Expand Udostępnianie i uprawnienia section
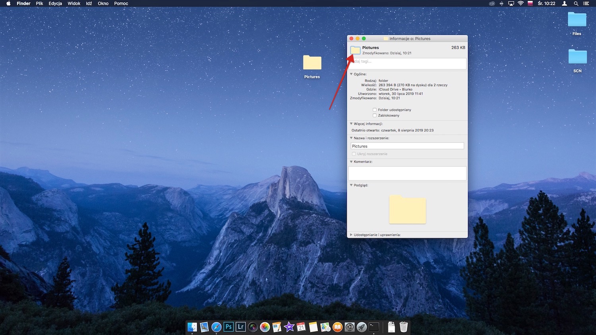The height and width of the screenshot is (335, 596). tap(351, 235)
